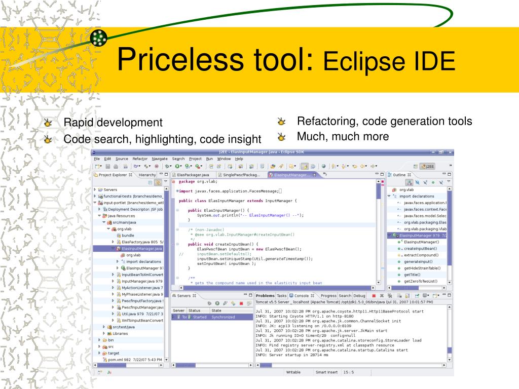The image size is (519, 389).
Task: Open the Navigate menu
Action: click(x=160, y=159)
